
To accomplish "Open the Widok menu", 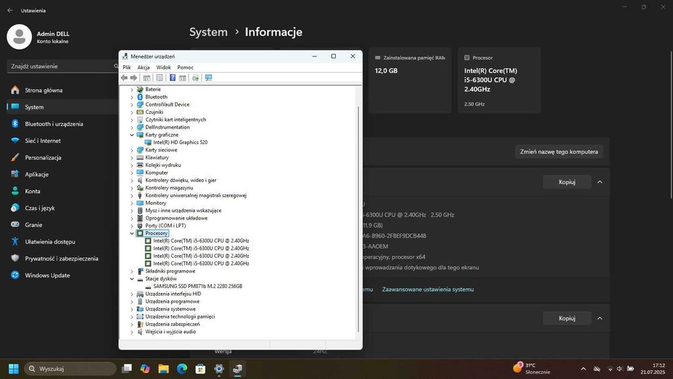I will click(x=164, y=67).
